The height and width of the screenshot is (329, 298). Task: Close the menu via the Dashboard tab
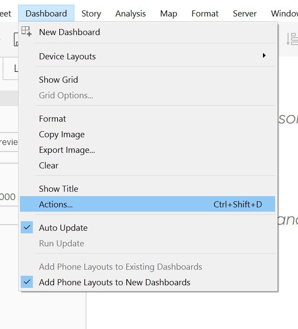click(46, 13)
